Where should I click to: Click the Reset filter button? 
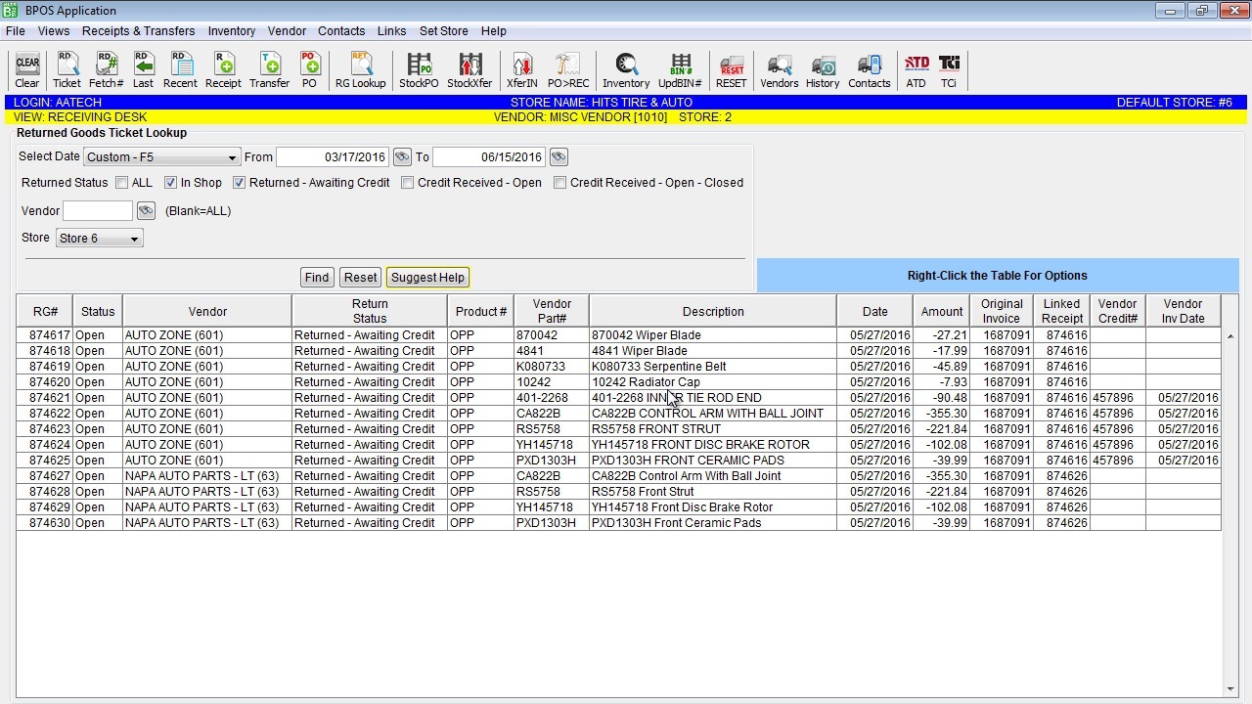360,278
